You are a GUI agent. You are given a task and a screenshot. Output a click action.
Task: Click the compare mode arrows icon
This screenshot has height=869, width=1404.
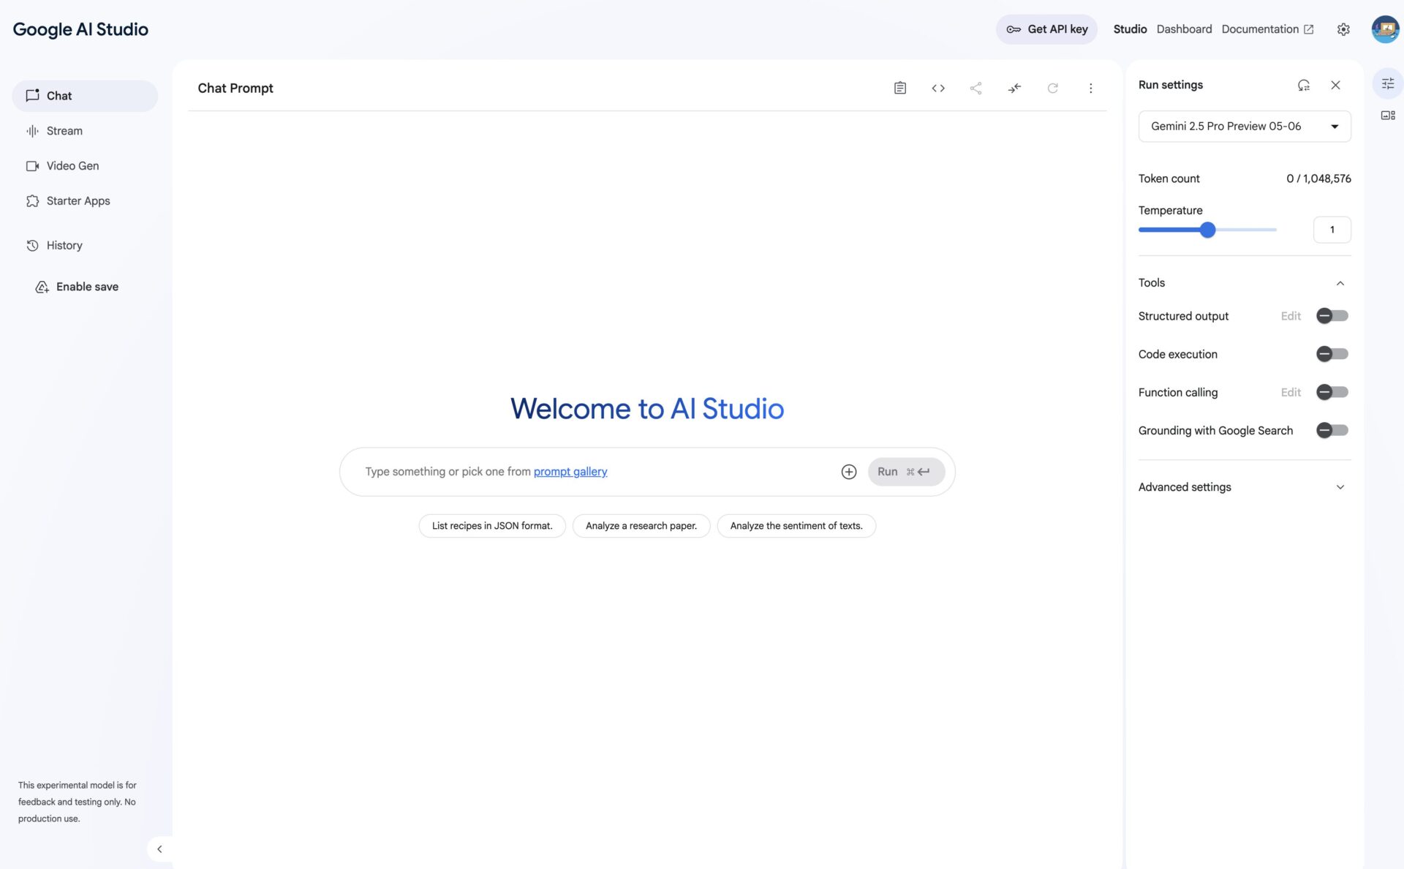(1014, 89)
